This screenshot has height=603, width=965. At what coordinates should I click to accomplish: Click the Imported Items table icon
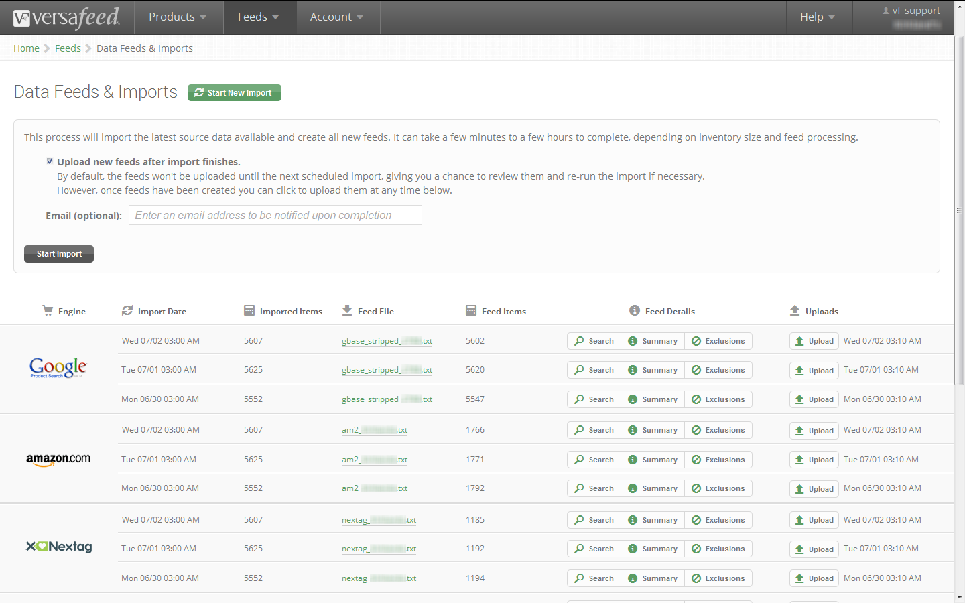pos(249,310)
